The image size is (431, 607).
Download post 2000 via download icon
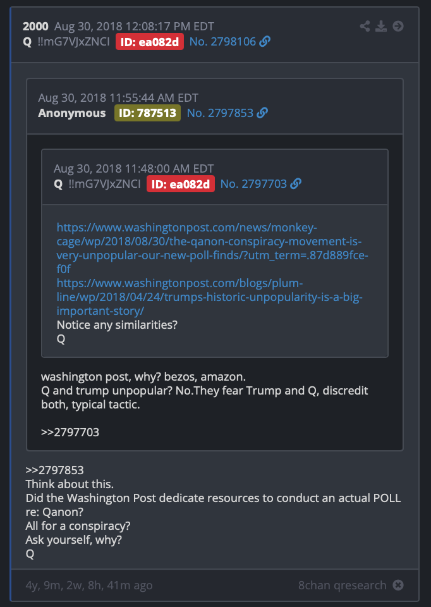(381, 27)
